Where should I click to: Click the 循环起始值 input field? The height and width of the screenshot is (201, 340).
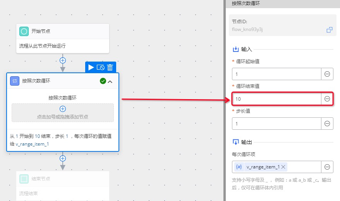(x=276, y=74)
